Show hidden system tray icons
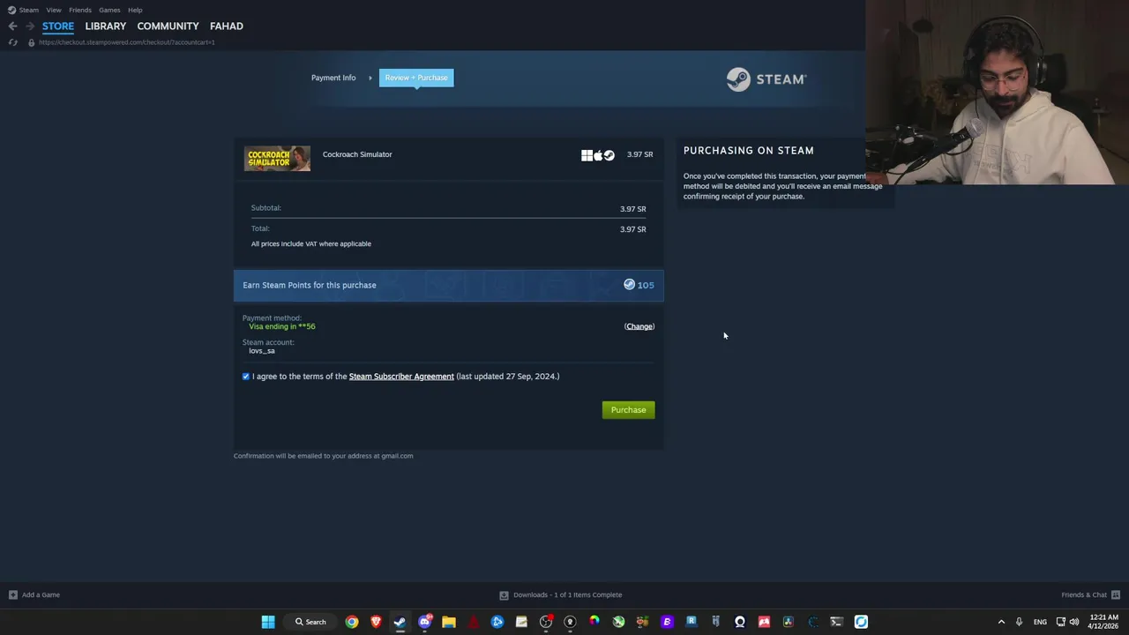The width and height of the screenshot is (1129, 635). click(1001, 622)
